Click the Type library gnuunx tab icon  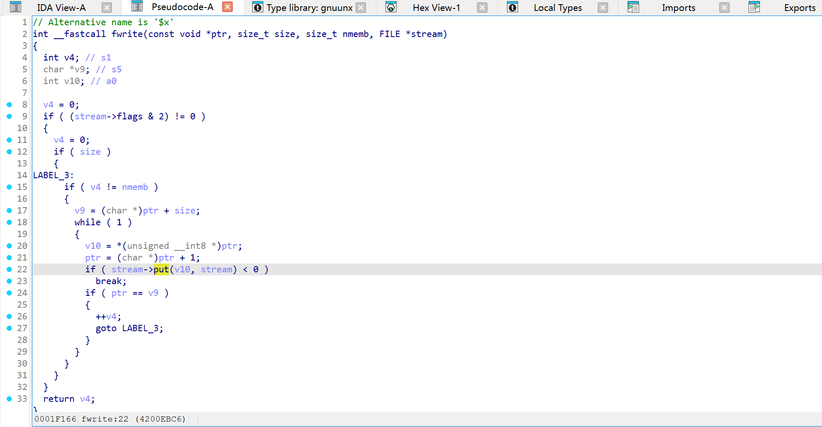[257, 7]
